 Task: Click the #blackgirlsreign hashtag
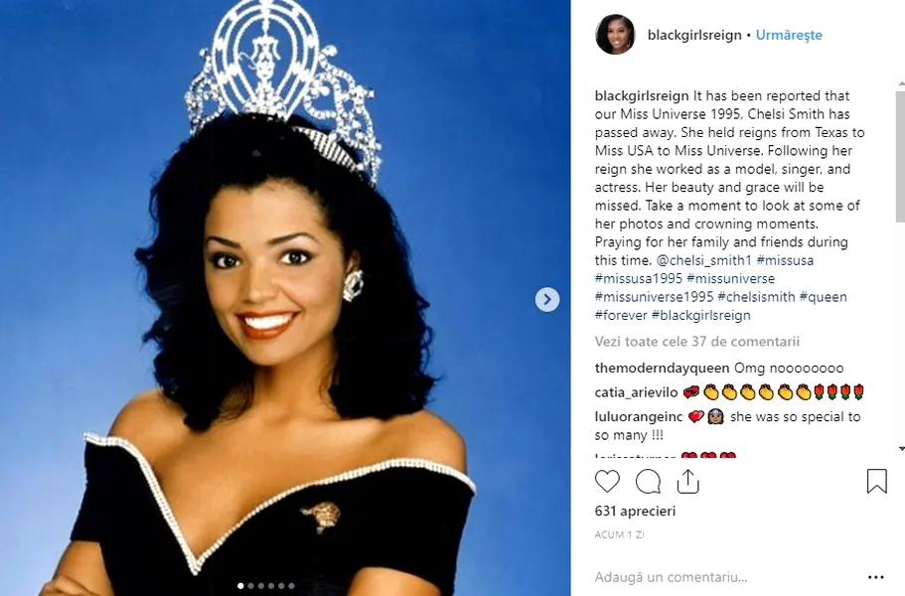(700, 316)
